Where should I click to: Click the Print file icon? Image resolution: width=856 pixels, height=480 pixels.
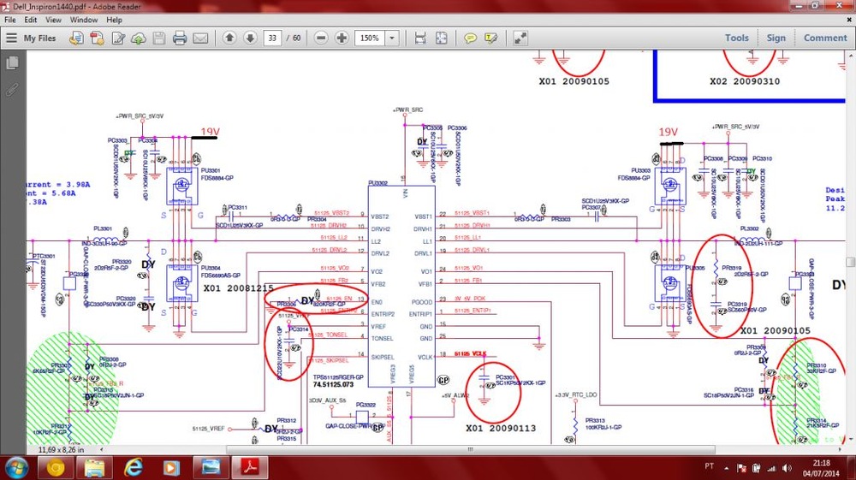tap(180, 39)
